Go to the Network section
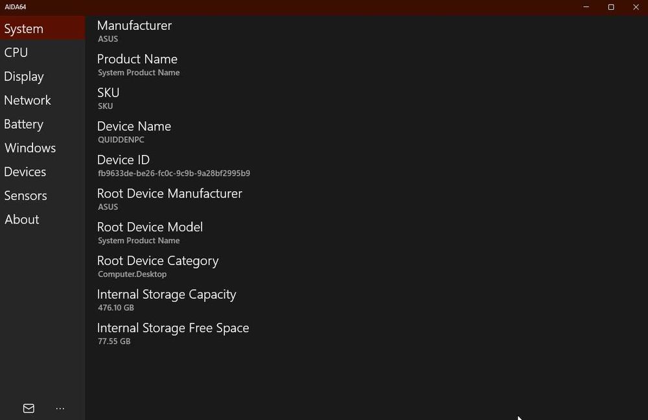 (27, 100)
